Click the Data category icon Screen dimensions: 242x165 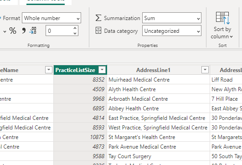(98, 31)
